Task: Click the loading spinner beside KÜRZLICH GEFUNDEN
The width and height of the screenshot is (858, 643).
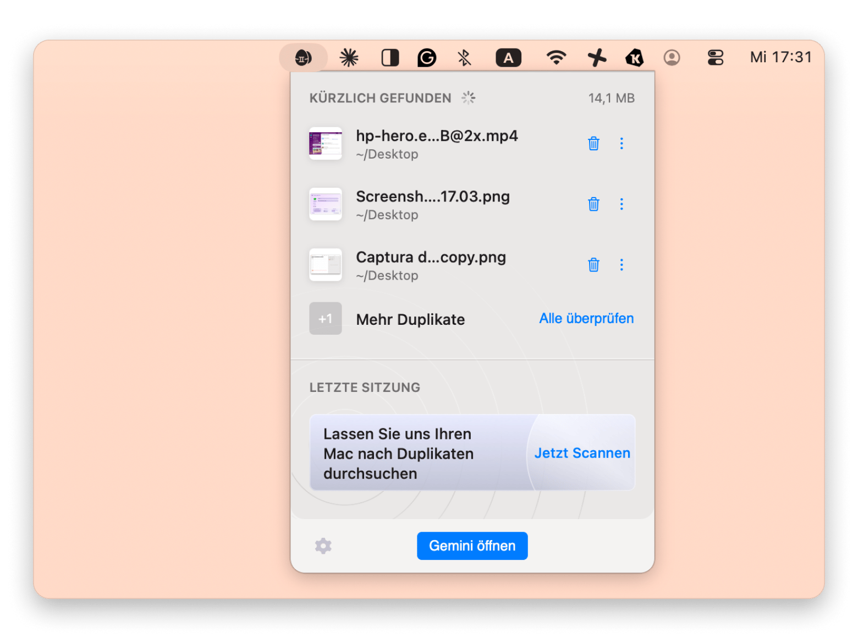Action: pyautogui.click(x=468, y=98)
